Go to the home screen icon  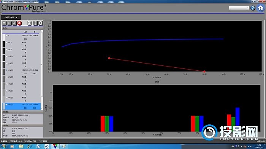click(x=261, y=8)
